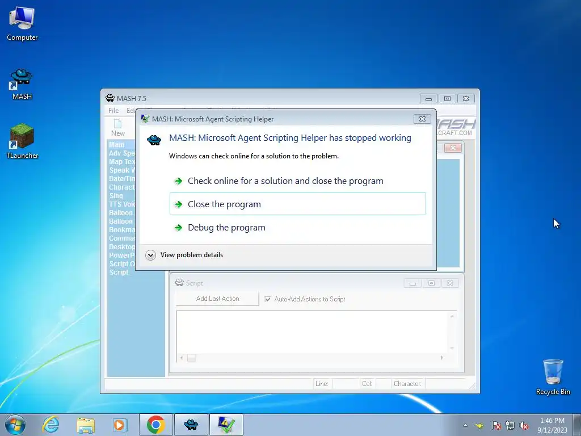Screen dimensions: 581x436
Task: Click New toolbar button in MASH
Action: (x=118, y=128)
